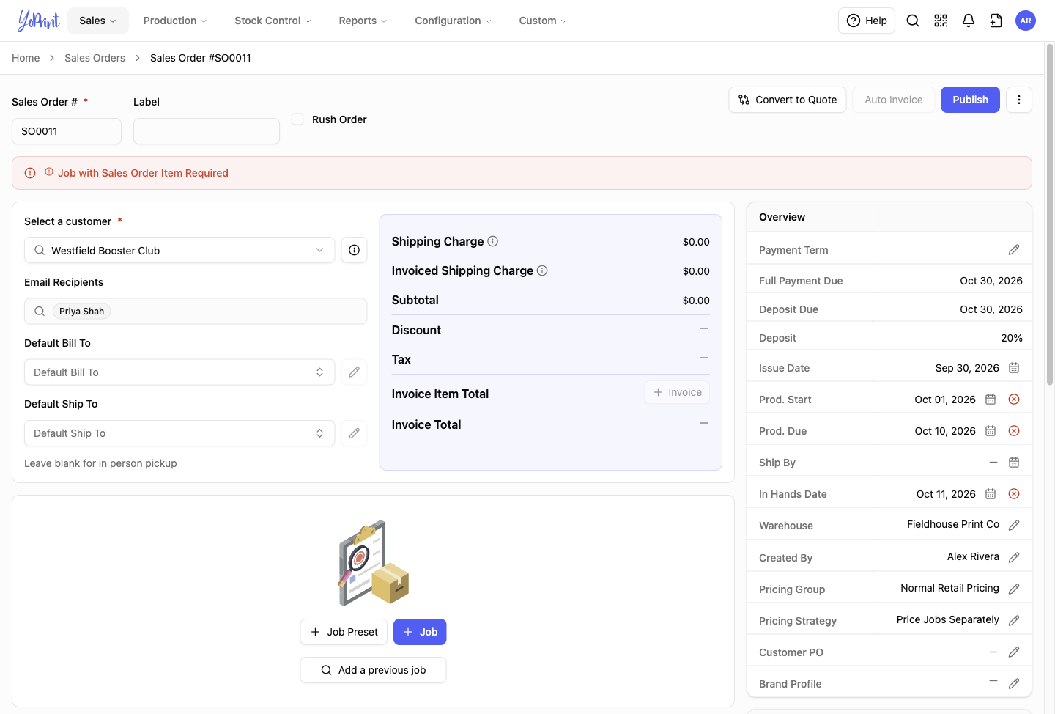Edit the Warehouse pencil icon
Screen dimensions: 1055x714
point(1014,526)
